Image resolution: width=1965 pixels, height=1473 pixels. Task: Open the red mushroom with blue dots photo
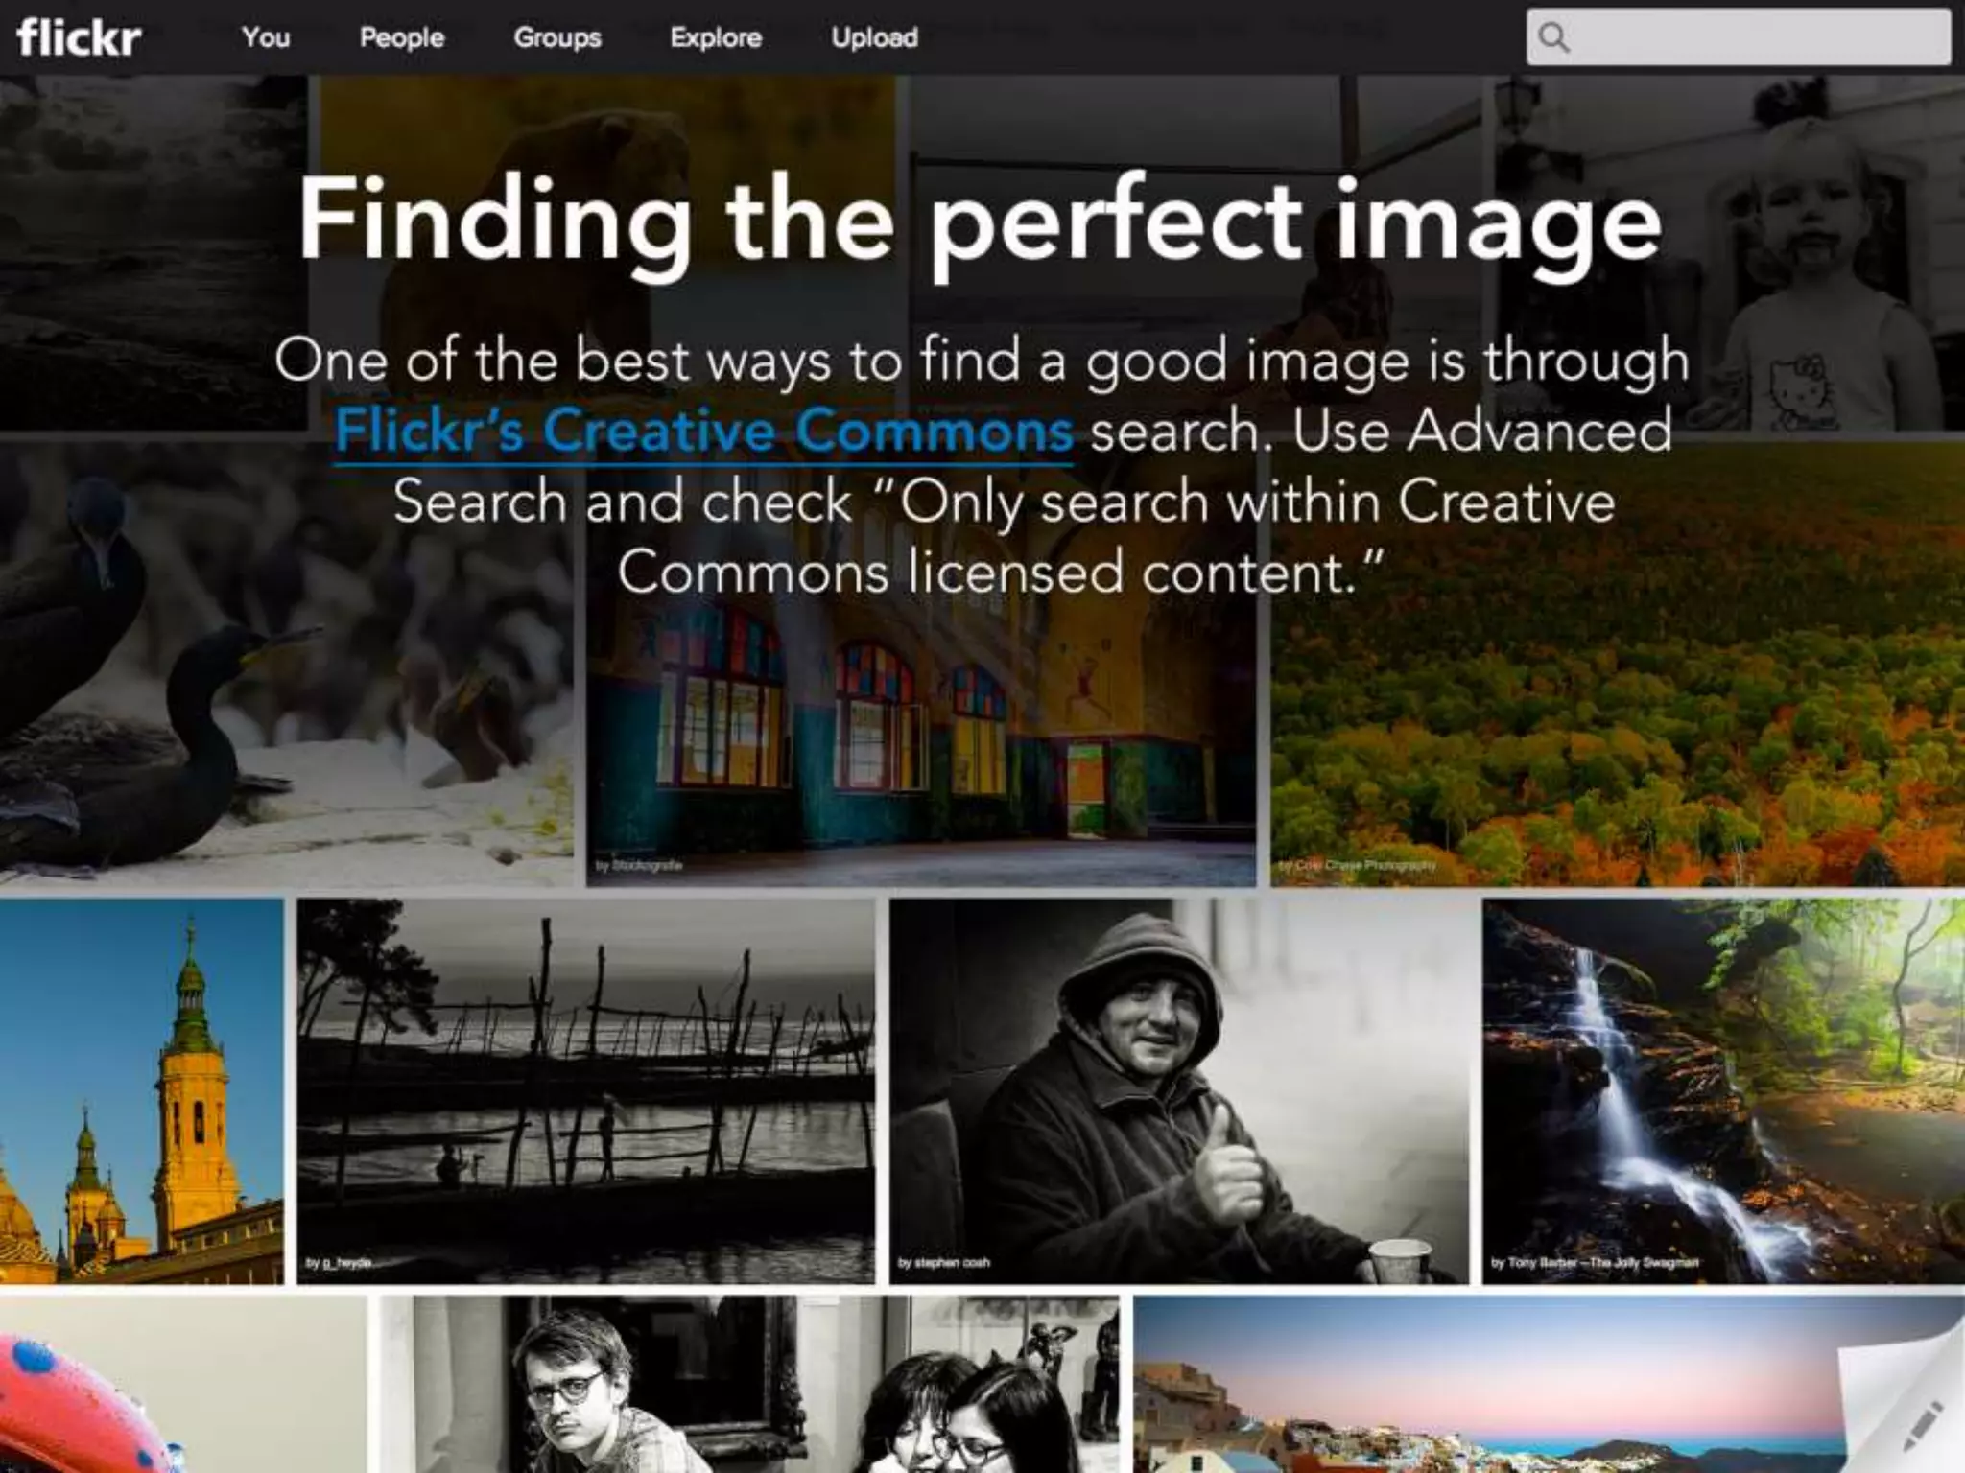point(183,1384)
